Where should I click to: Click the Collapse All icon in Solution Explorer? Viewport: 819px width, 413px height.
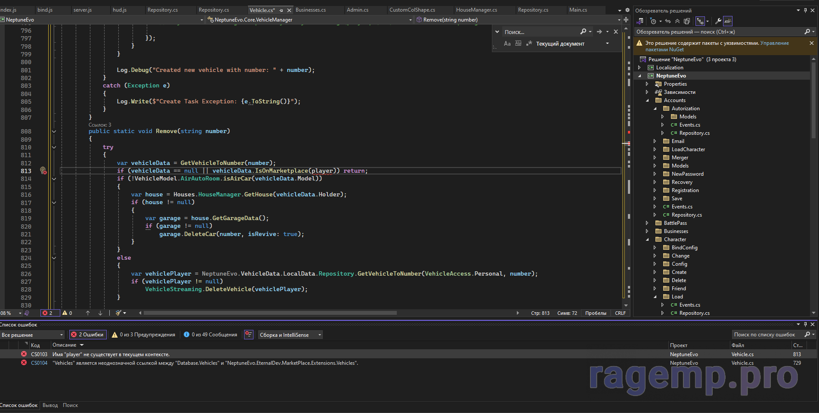tap(677, 21)
